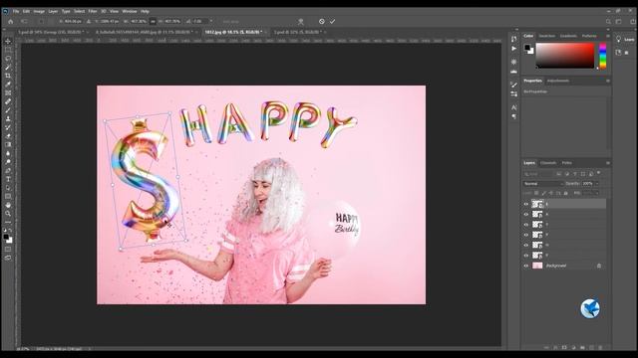Image resolution: width=638 pixels, height=358 pixels.
Task: Close the active 1812.jpg document tab
Action: [x=266, y=32]
